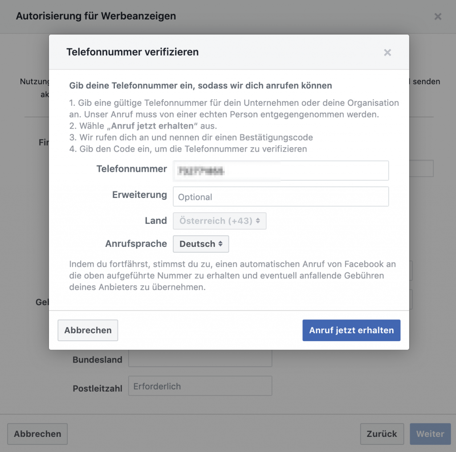This screenshot has height=452, width=456.
Task: Click the Telefonnummer input field
Action: [281, 170]
